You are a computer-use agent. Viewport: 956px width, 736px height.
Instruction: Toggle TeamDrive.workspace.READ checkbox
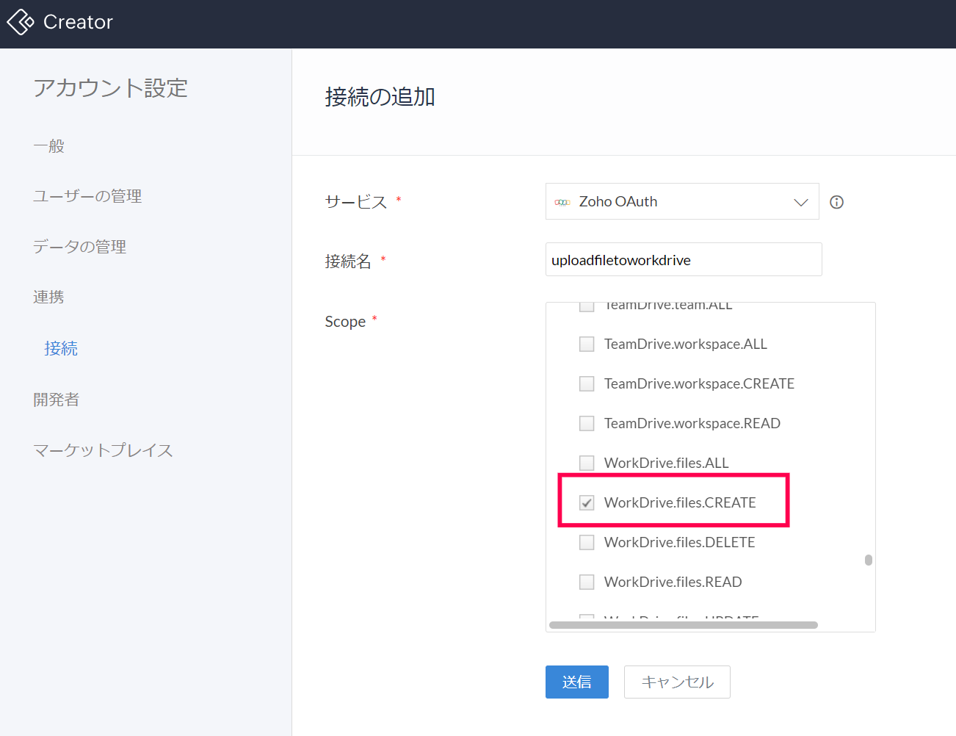click(x=587, y=424)
